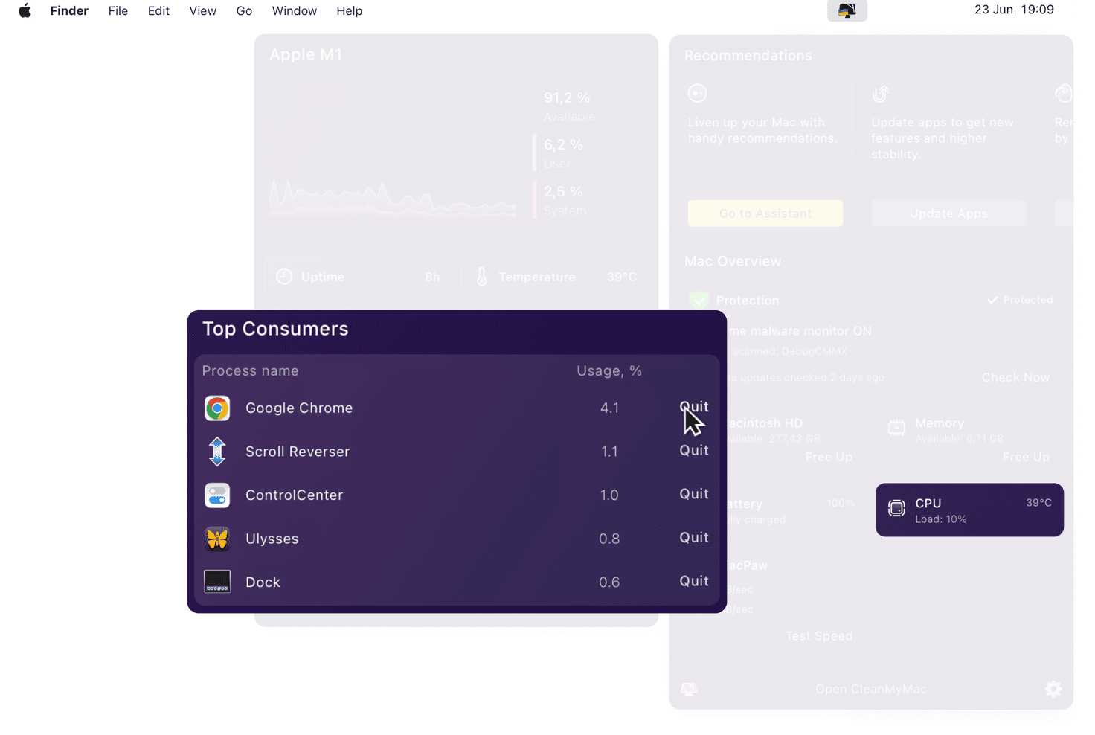This screenshot has width=1095, height=735.
Task: Click the Scroll Reverser process name
Action: tap(298, 452)
